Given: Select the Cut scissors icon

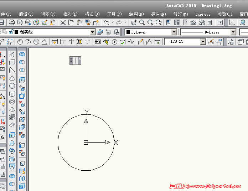Looking at the screenshot, I should click(x=63, y=22).
